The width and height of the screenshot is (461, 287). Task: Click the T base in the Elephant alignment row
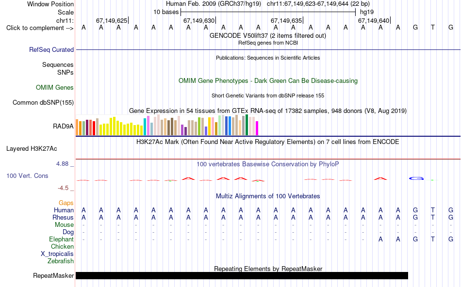[433, 239]
